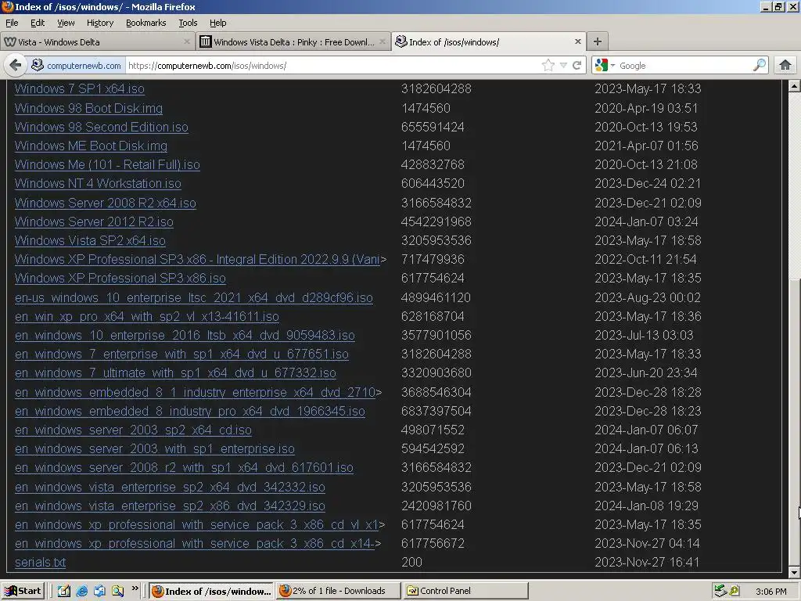The height and width of the screenshot is (601, 801).
Task: Click the URL address field
Action: 332,66
